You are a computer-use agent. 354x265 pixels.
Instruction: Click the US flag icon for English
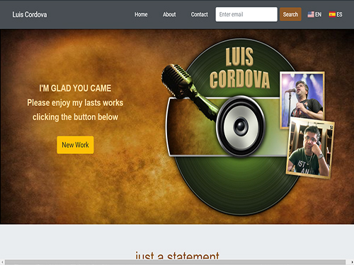[311, 14]
